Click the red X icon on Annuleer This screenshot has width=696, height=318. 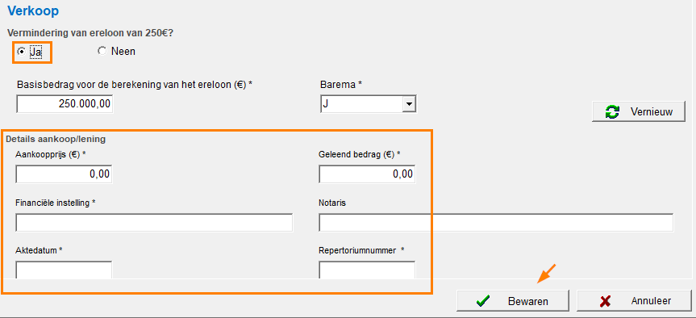coord(605,301)
